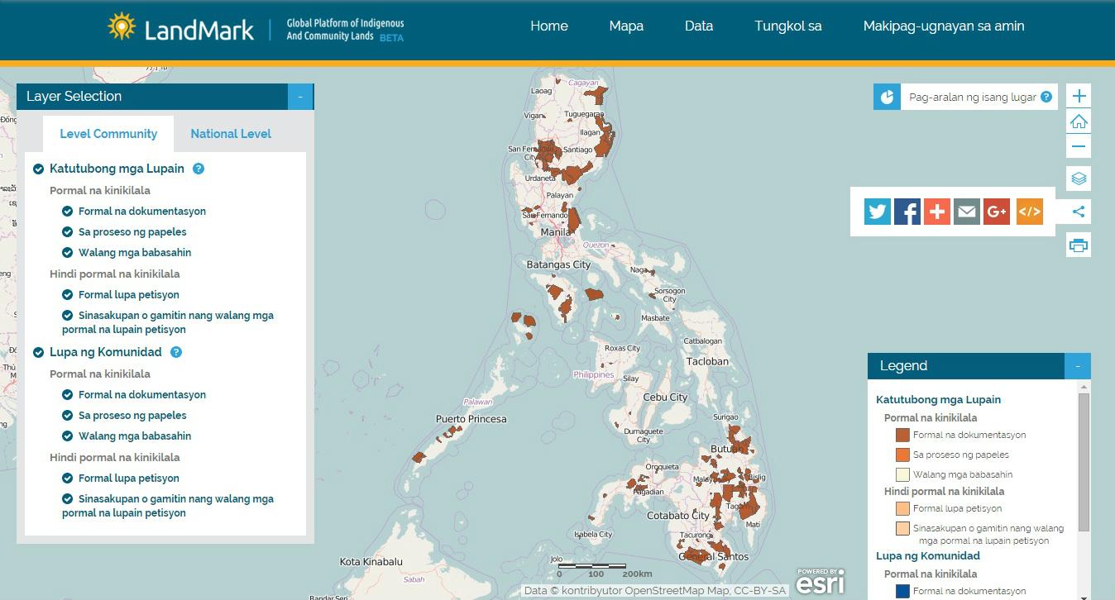Click the share icon below the map tools
The image size is (1115, 600).
[x=1078, y=211]
